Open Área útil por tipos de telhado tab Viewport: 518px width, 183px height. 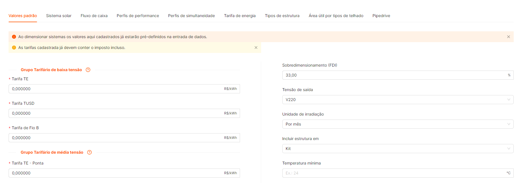click(x=336, y=16)
